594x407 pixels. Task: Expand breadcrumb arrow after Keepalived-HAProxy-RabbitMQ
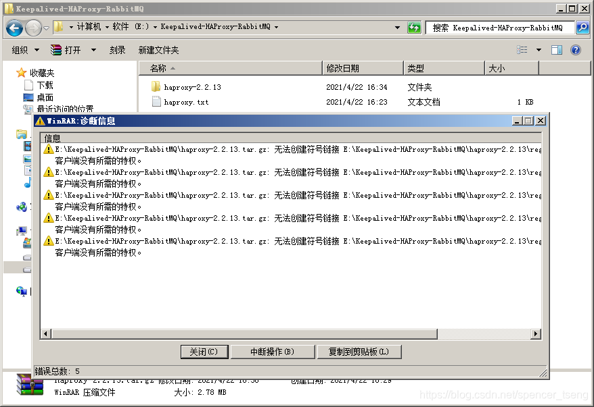click(x=276, y=27)
